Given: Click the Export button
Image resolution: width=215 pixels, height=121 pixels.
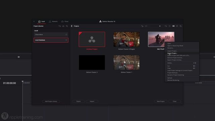Looking at the screenshot, I should (x=79, y=102).
